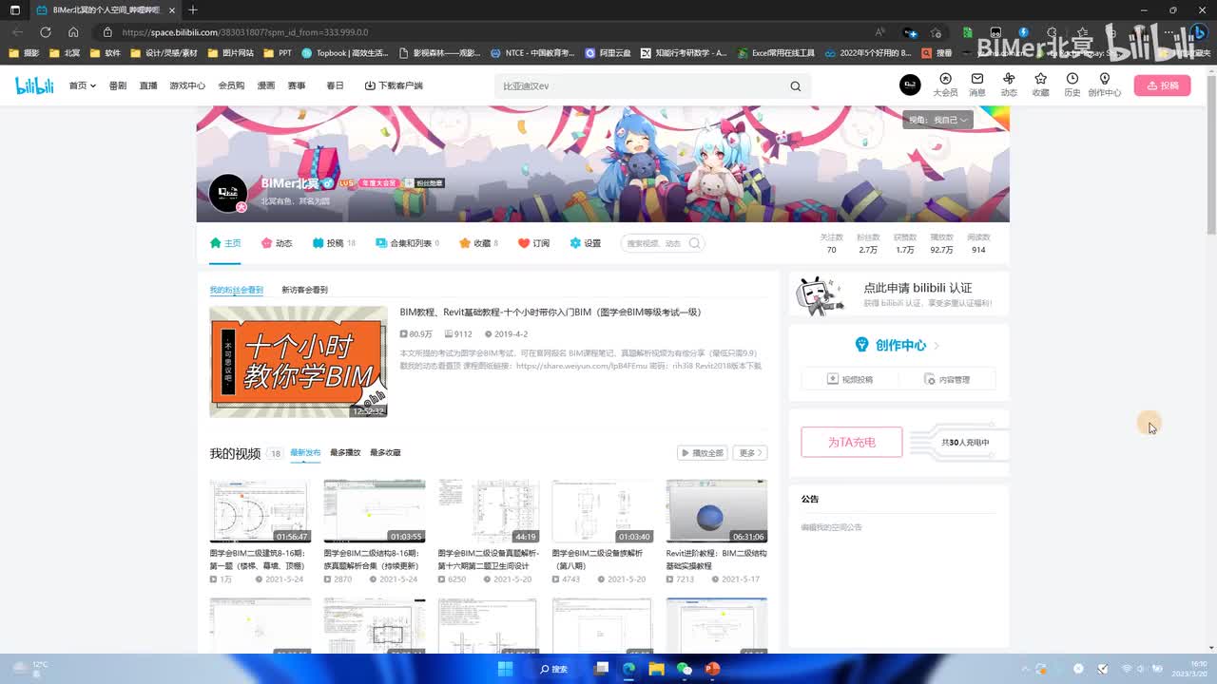
Task: Select 收藏 tab in profile navigation
Action: click(x=478, y=243)
